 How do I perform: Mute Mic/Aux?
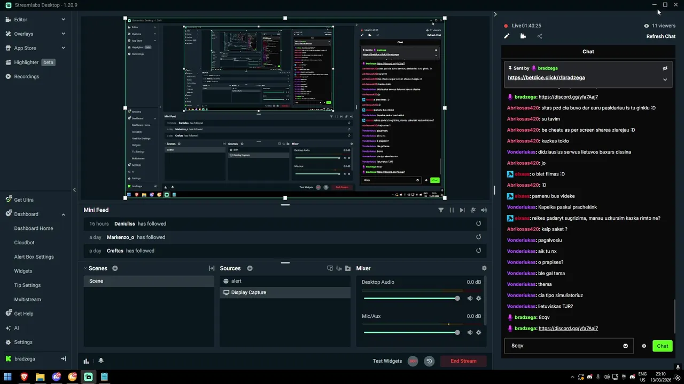coord(470,332)
